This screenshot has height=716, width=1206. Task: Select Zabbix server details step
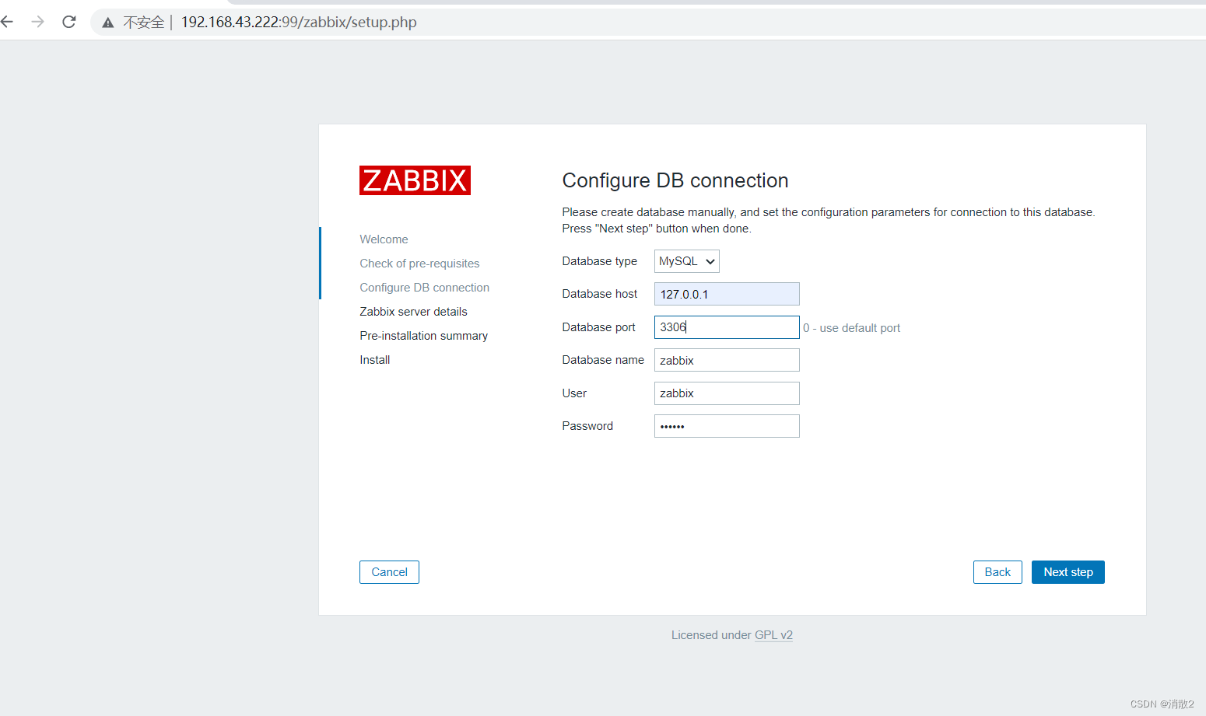point(413,312)
